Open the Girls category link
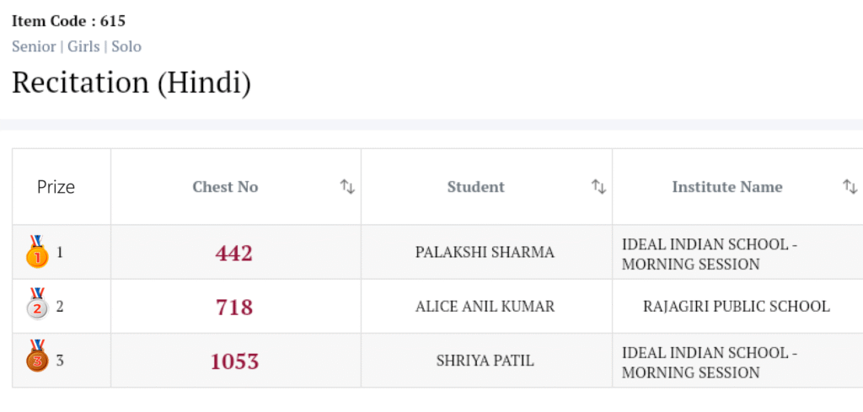863x412 pixels. pyautogui.click(x=83, y=46)
